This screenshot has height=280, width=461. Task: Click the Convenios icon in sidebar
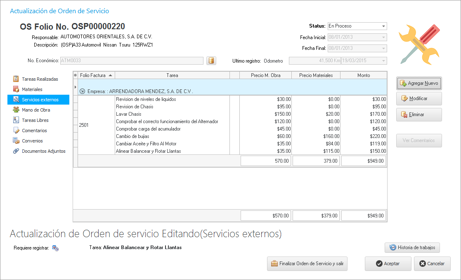(x=16, y=141)
